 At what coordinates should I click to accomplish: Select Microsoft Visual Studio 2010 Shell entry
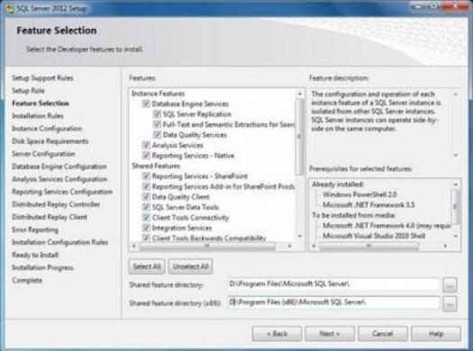pyautogui.click(x=374, y=236)
